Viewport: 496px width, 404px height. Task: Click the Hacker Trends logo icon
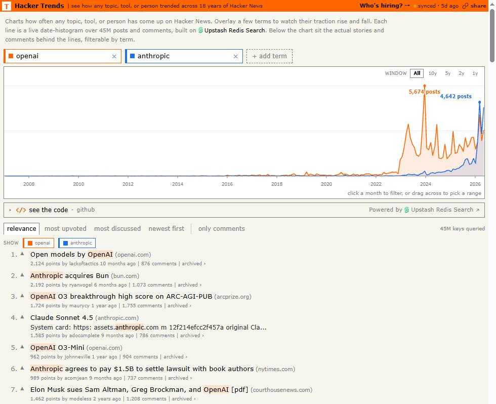tap(7, 6)
